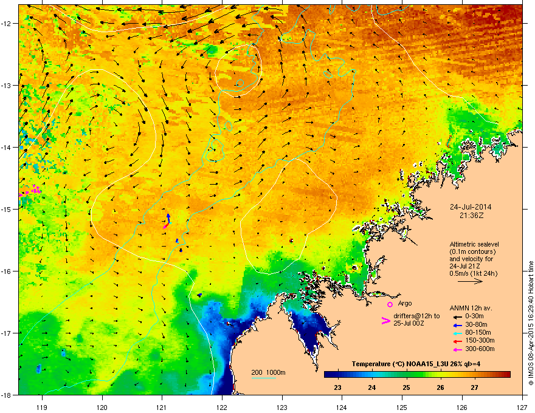Click the 23 colorbar tick label
The width and height of the screenshot is (535, 413).
[337, 387]
